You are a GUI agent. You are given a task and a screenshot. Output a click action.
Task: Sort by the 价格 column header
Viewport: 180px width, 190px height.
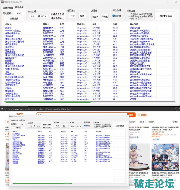115,24
